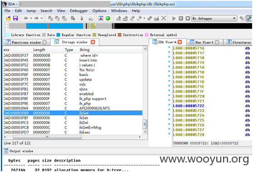Select the 'ik_php support' string row
Image resolution: width=253 pixels, height=172 pixels.
tap(73, 99)
